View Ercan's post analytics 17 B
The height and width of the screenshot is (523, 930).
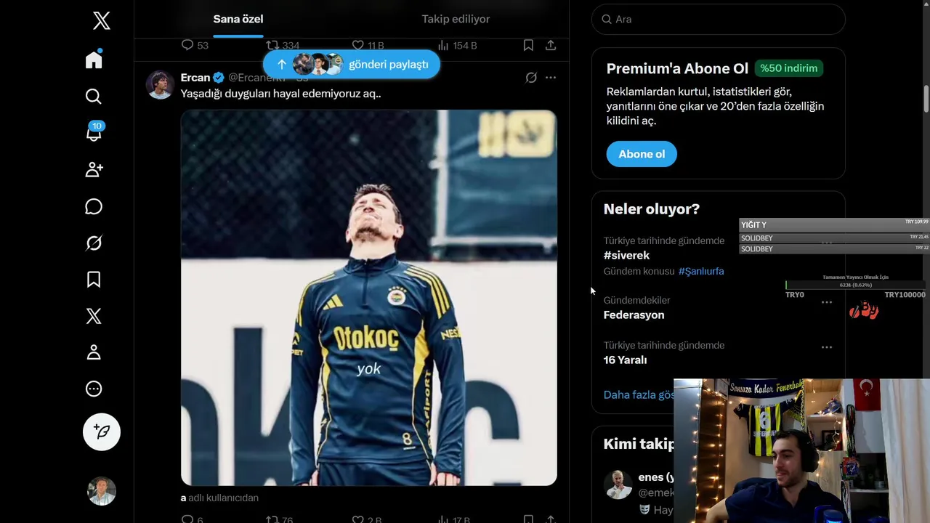coord(455,519)
